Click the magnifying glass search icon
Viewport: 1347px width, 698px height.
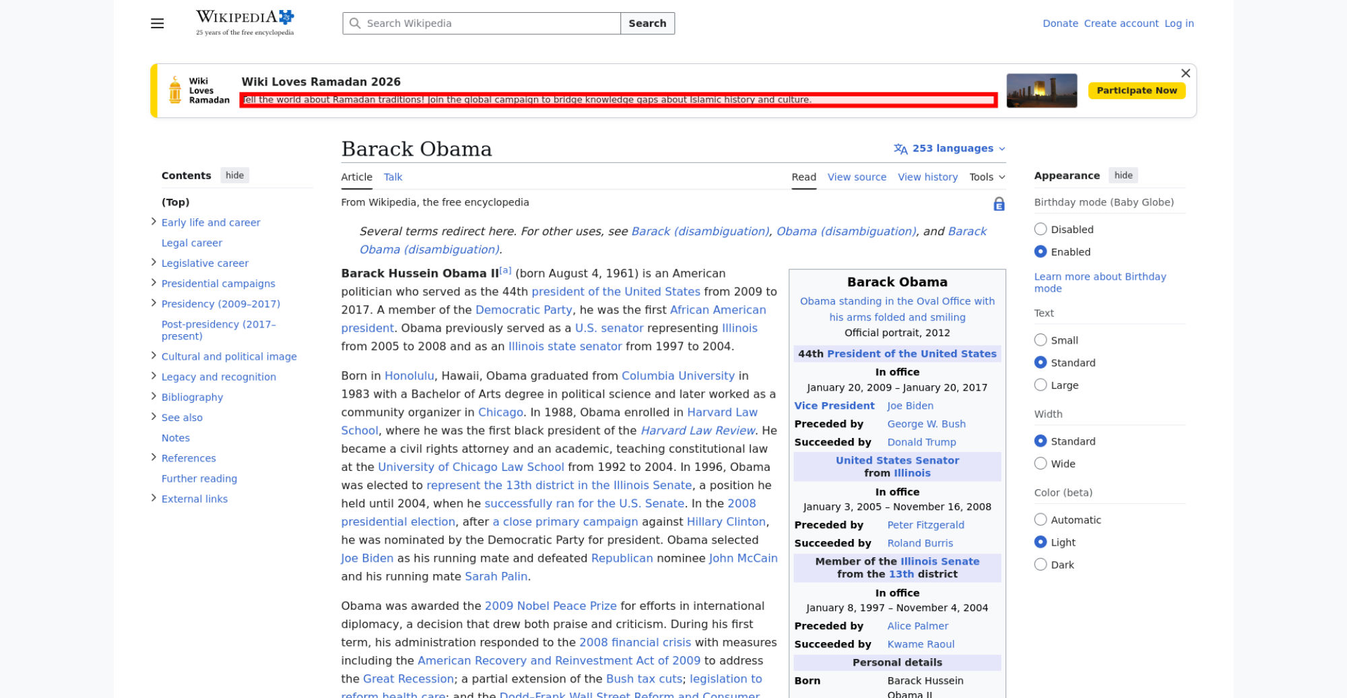coord(355,24)
